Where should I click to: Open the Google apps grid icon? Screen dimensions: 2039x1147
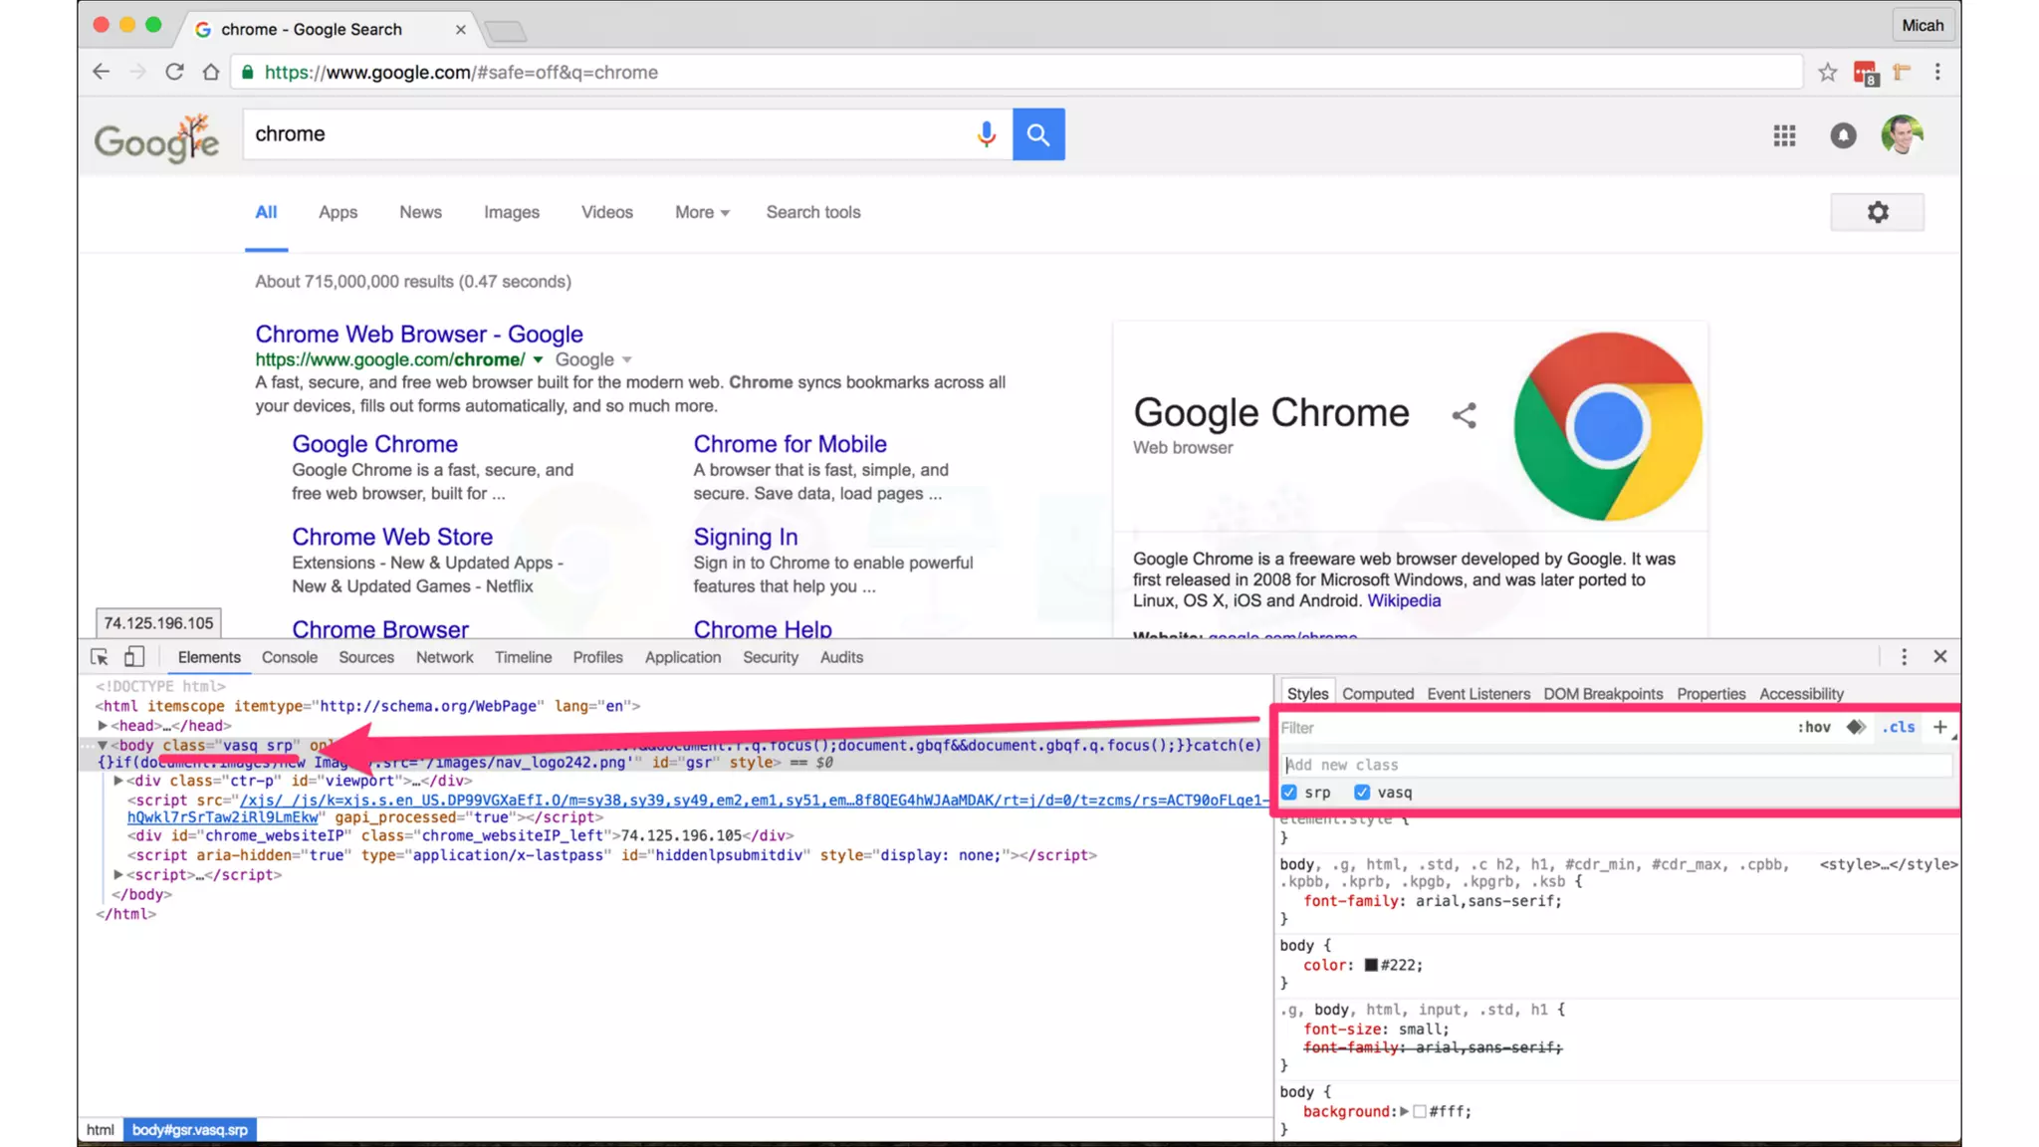coord(1784,135)
